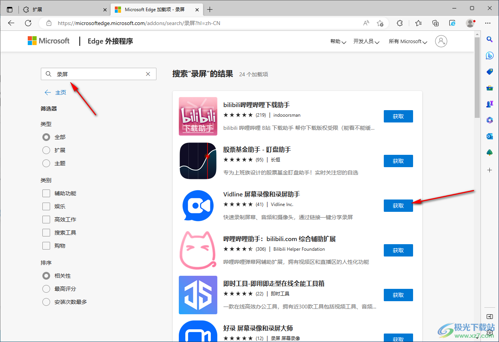This screenshot has height=342, width=499.
Task: Clear the search box with X icon
Action: [148, 74]
